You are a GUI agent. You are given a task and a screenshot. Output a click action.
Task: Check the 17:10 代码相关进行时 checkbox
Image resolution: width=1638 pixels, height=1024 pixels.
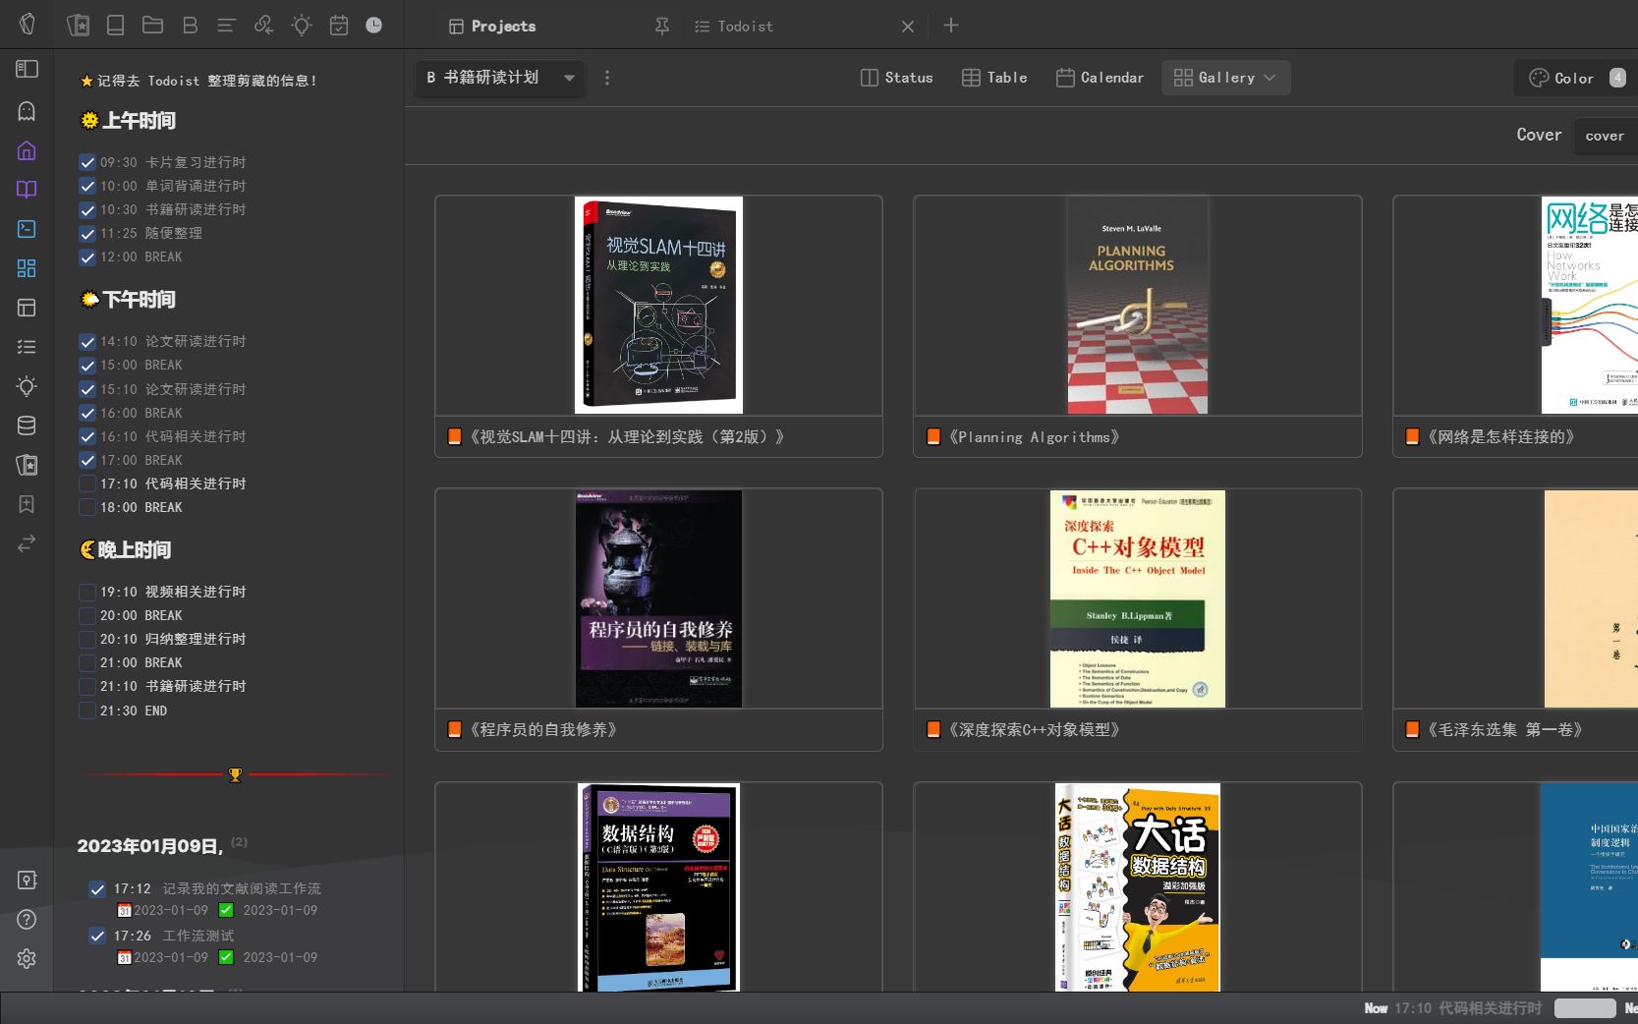pos(87,484)
